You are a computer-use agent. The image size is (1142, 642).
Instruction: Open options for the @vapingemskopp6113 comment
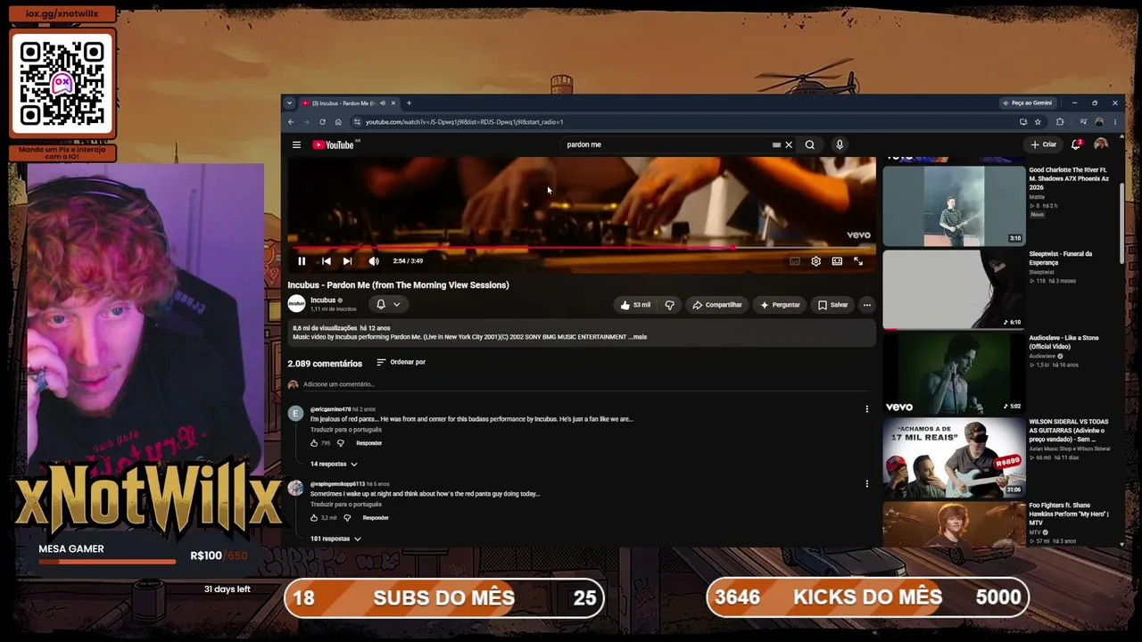[866, 484]
